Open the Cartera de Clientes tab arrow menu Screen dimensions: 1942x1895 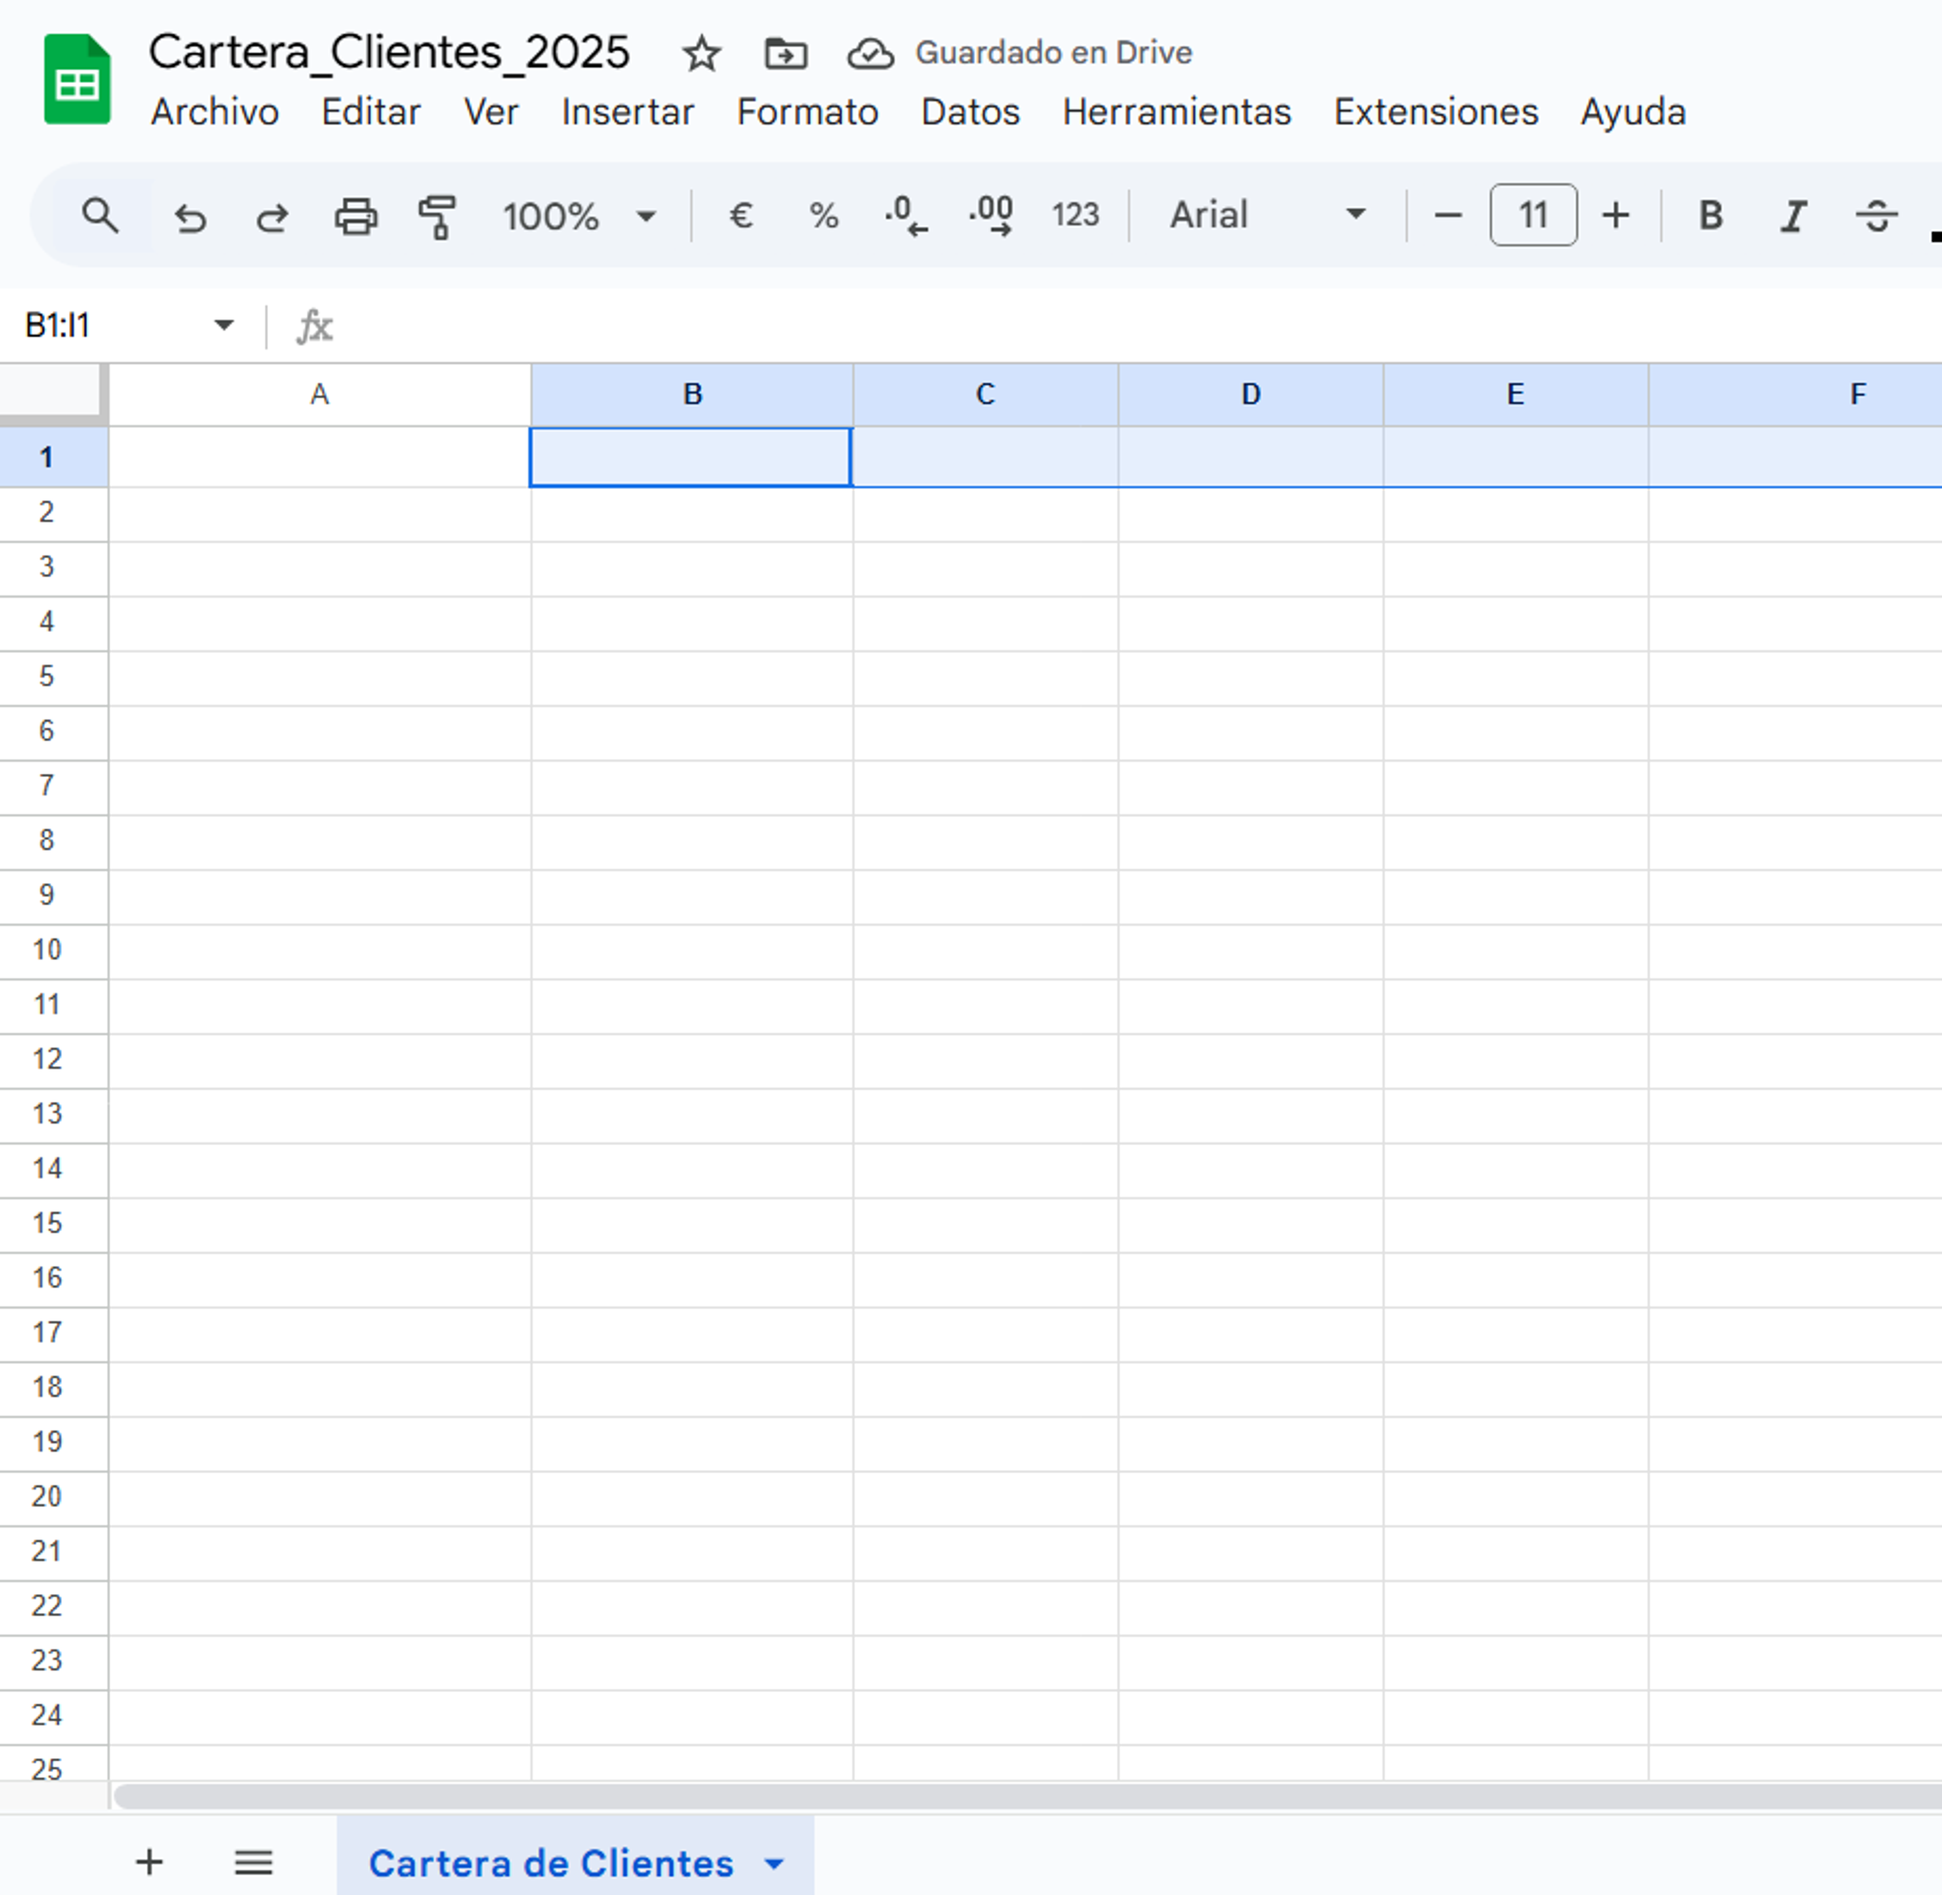[774, 1863]
